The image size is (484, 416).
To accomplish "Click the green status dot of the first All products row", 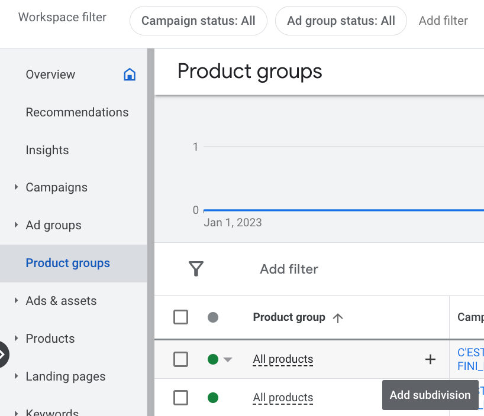I will [x=213, y=359].
